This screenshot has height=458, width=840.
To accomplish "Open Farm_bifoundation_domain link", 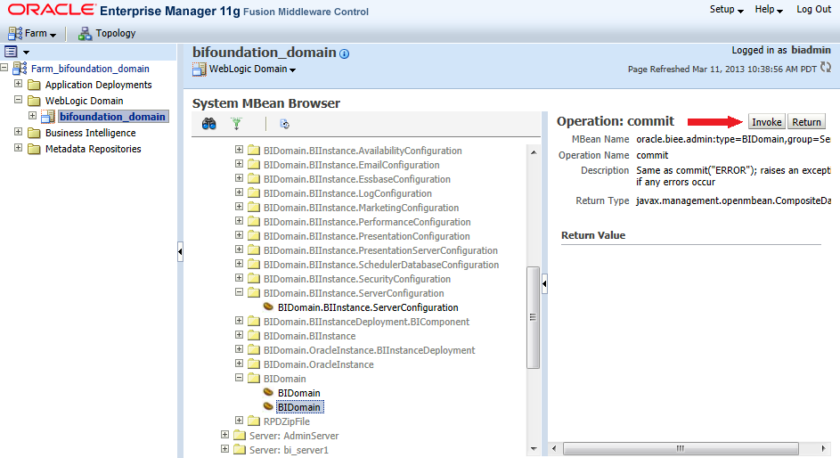I will tap(90, 69).
